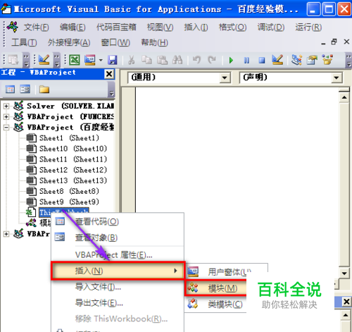Image resolution: width=352 pixels, height=332 pixels.
Task: Open the (声明) procedure dropdown
Action: pyautogui.click(x=337, y=78)
